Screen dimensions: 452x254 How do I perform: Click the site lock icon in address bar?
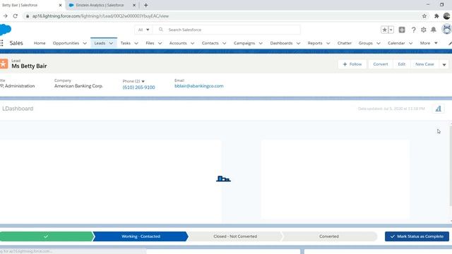point(28,16)
